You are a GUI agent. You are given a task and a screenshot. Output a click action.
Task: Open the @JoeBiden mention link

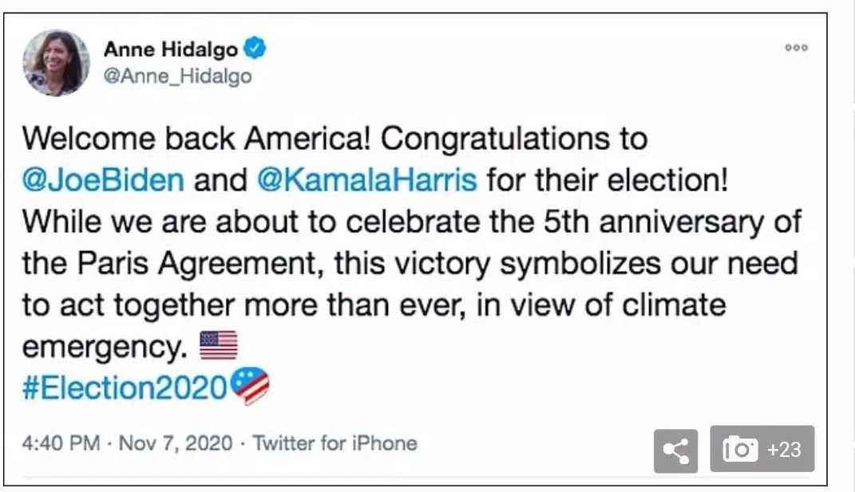tap(103, 179)
